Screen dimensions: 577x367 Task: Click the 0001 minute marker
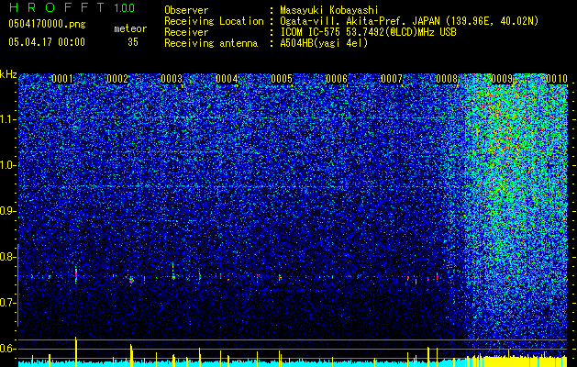(x=62, y=79)
